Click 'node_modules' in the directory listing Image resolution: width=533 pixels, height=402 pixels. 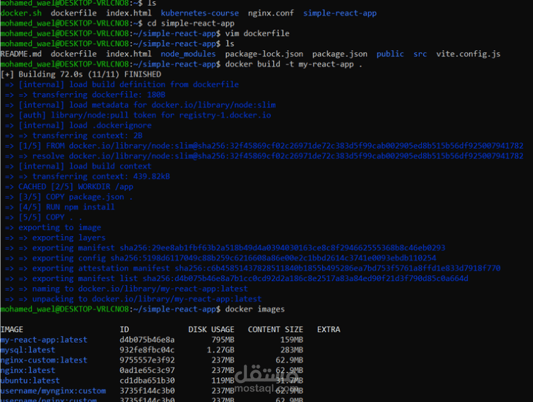[x=188, y=54]
